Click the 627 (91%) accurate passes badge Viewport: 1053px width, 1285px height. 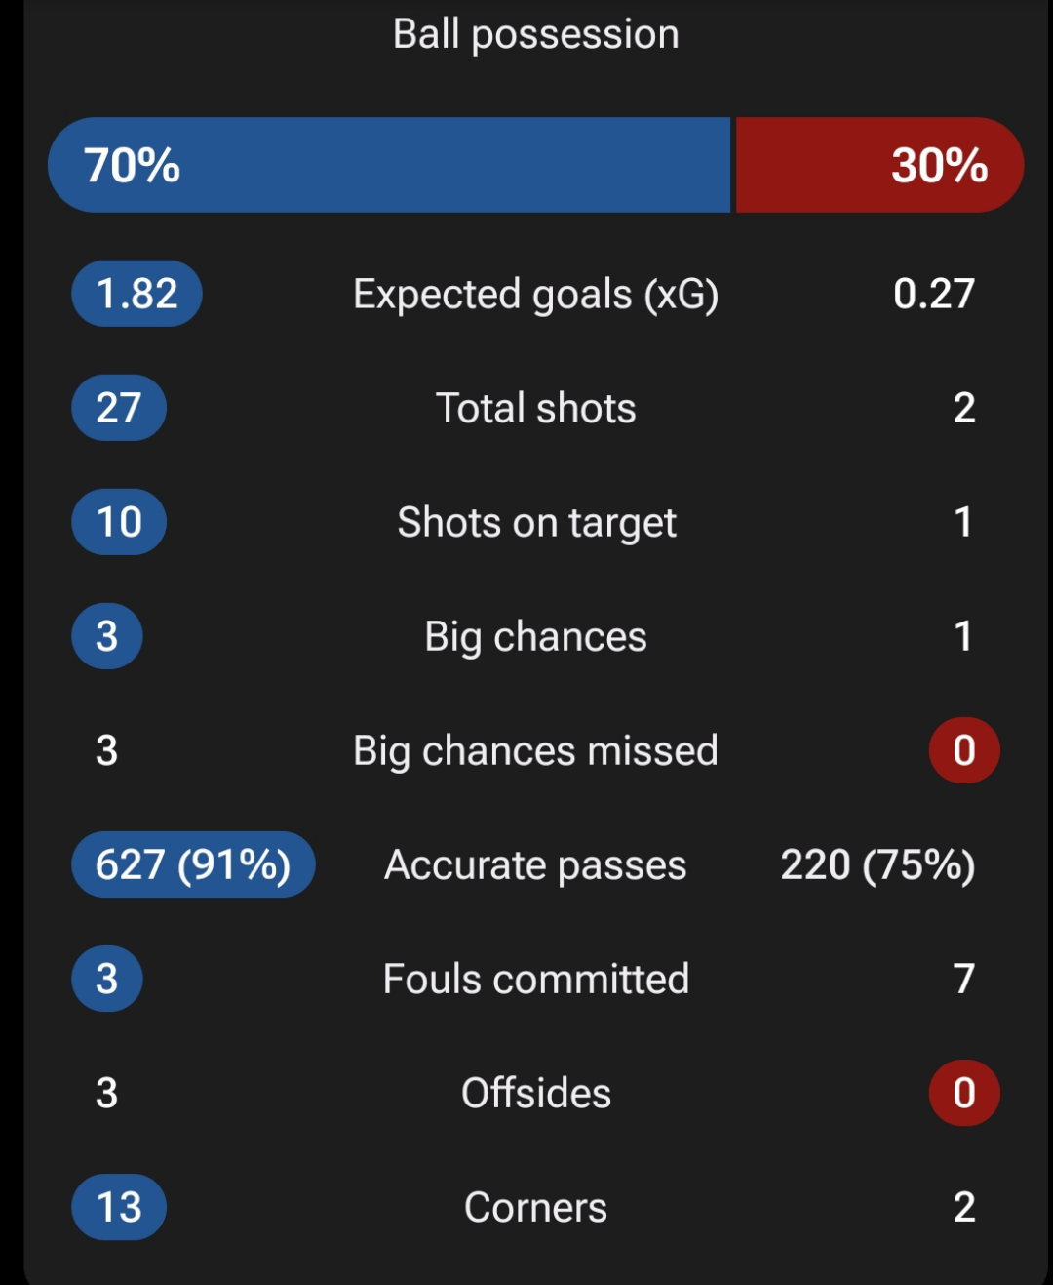(193, 864)
